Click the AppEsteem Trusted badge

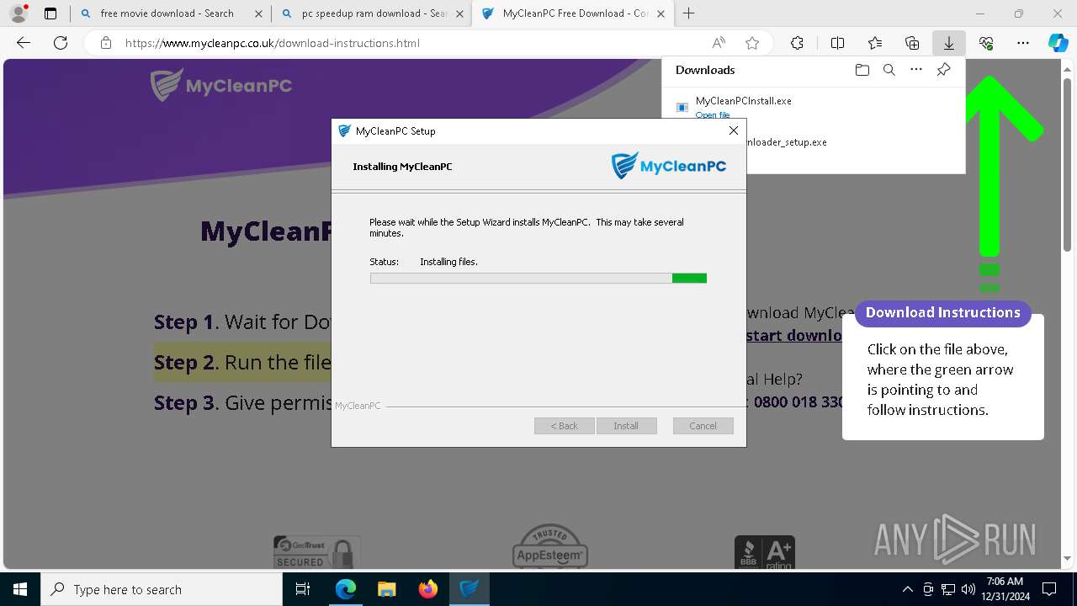tap(550, 547)
